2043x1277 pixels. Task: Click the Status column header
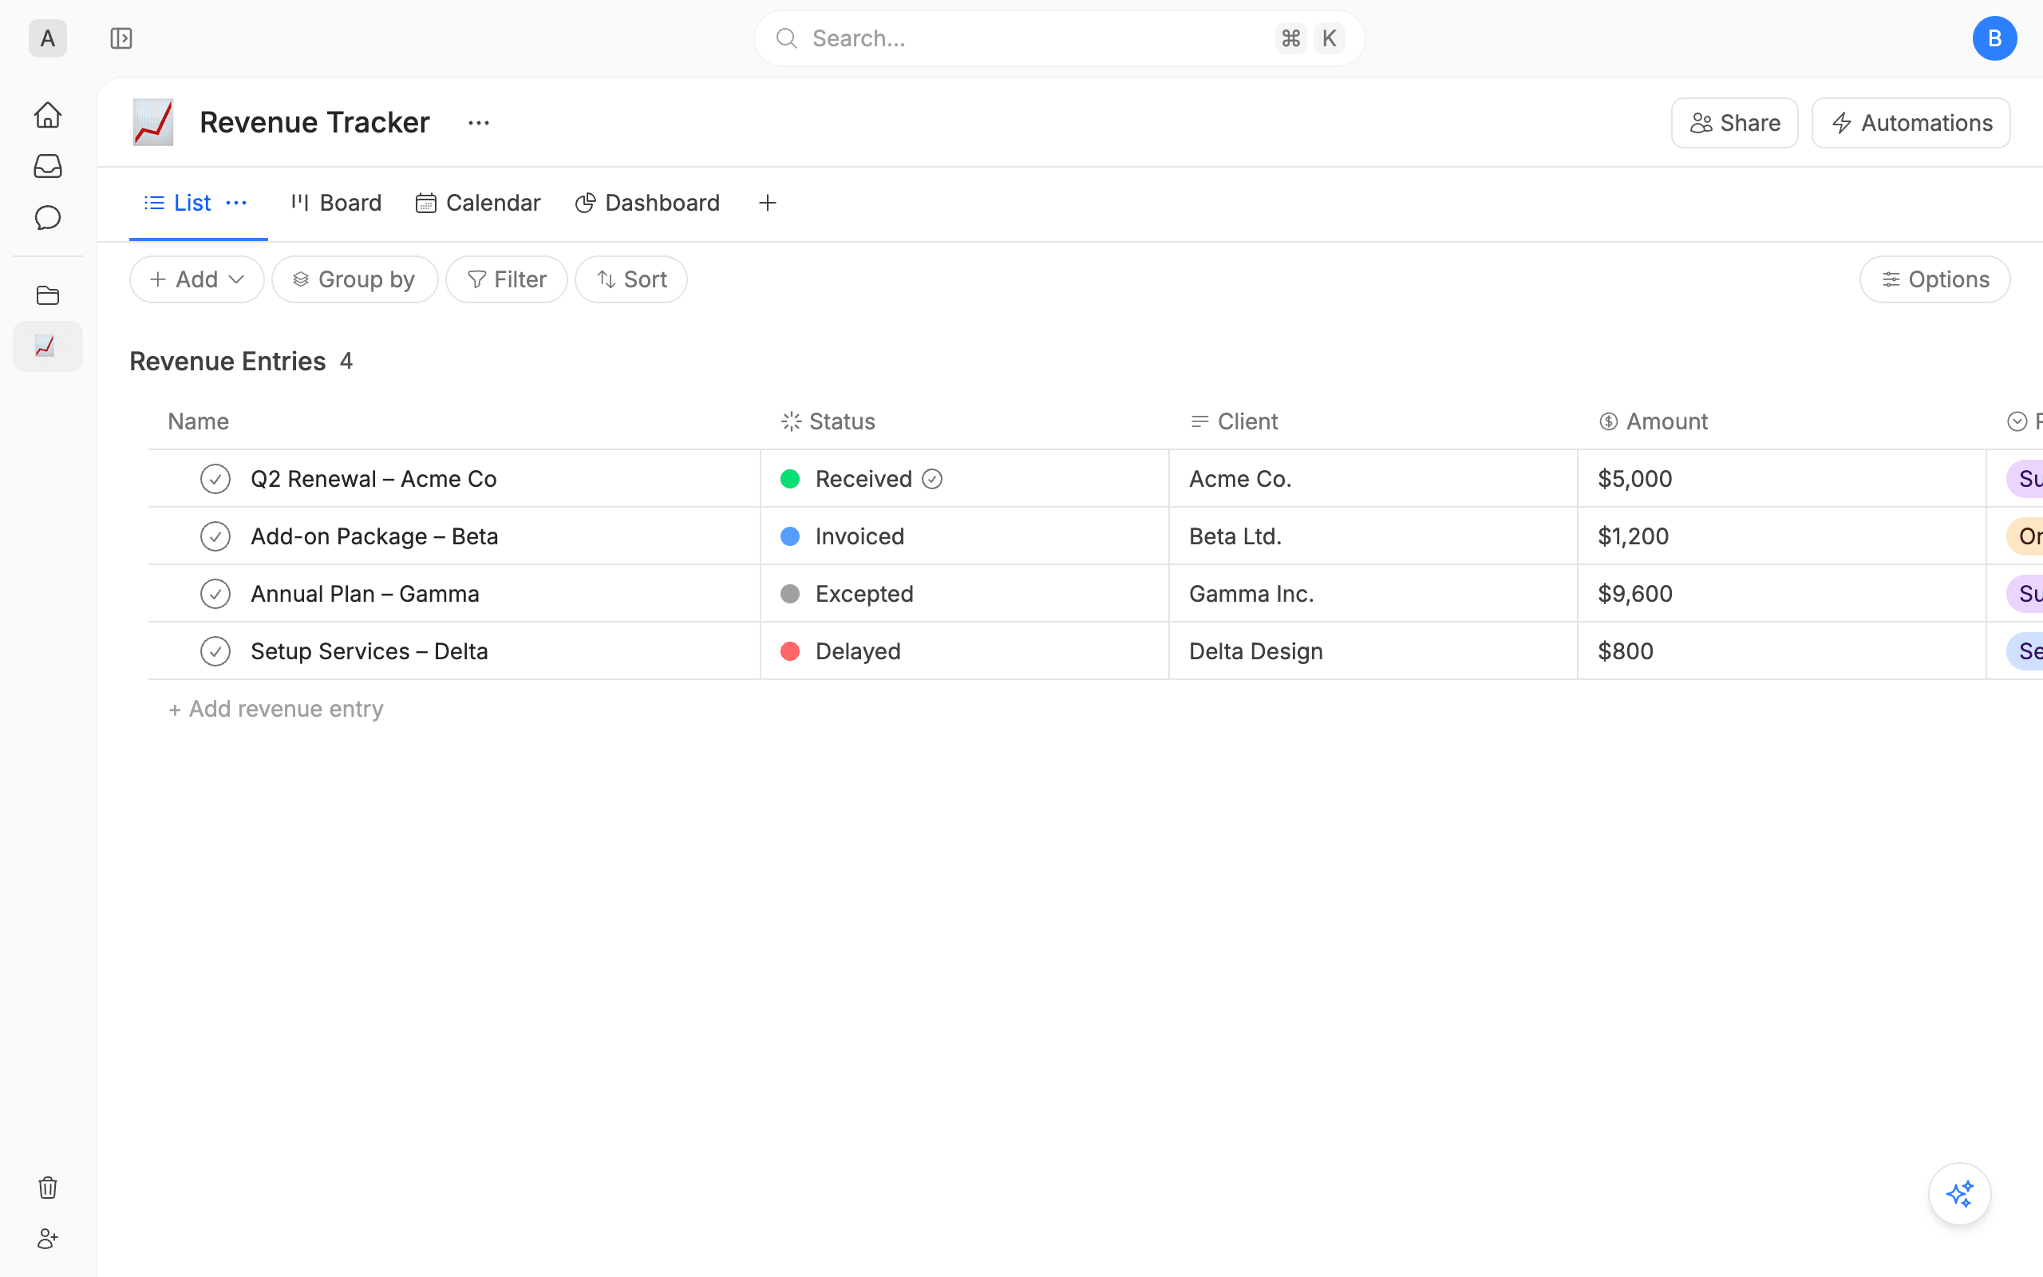point(828,421)
